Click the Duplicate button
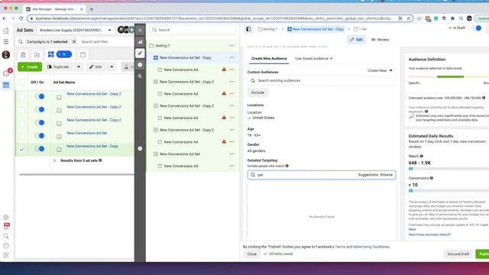Screen dimensions: 489x275 coord(58,66)
